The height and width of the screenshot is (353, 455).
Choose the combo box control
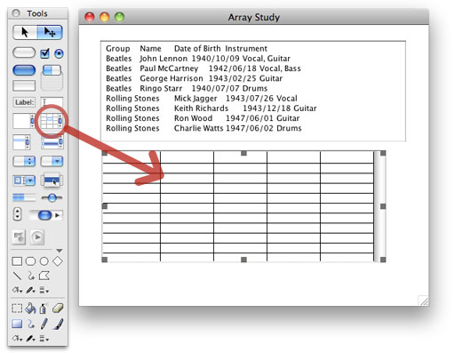(24, 181)
